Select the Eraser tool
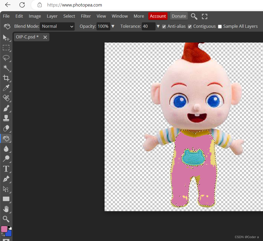This screenshot has width=263, height=241. [x=6, y=128]
